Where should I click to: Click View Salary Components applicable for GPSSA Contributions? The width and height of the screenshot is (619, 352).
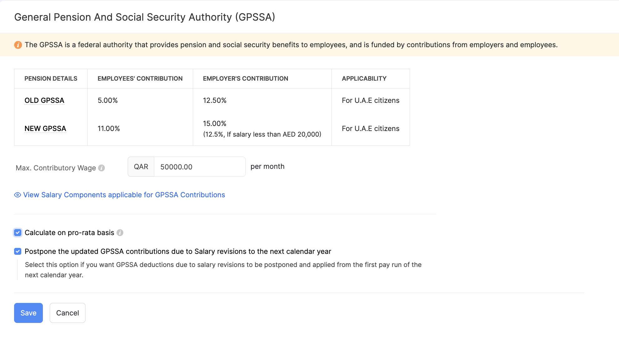coord(124,195)
